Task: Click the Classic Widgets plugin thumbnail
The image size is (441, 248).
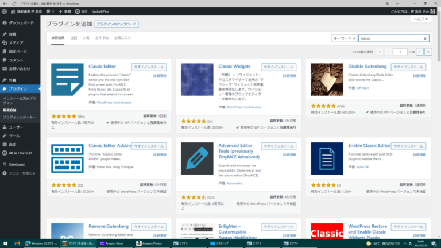Action: tap(197, 80)
